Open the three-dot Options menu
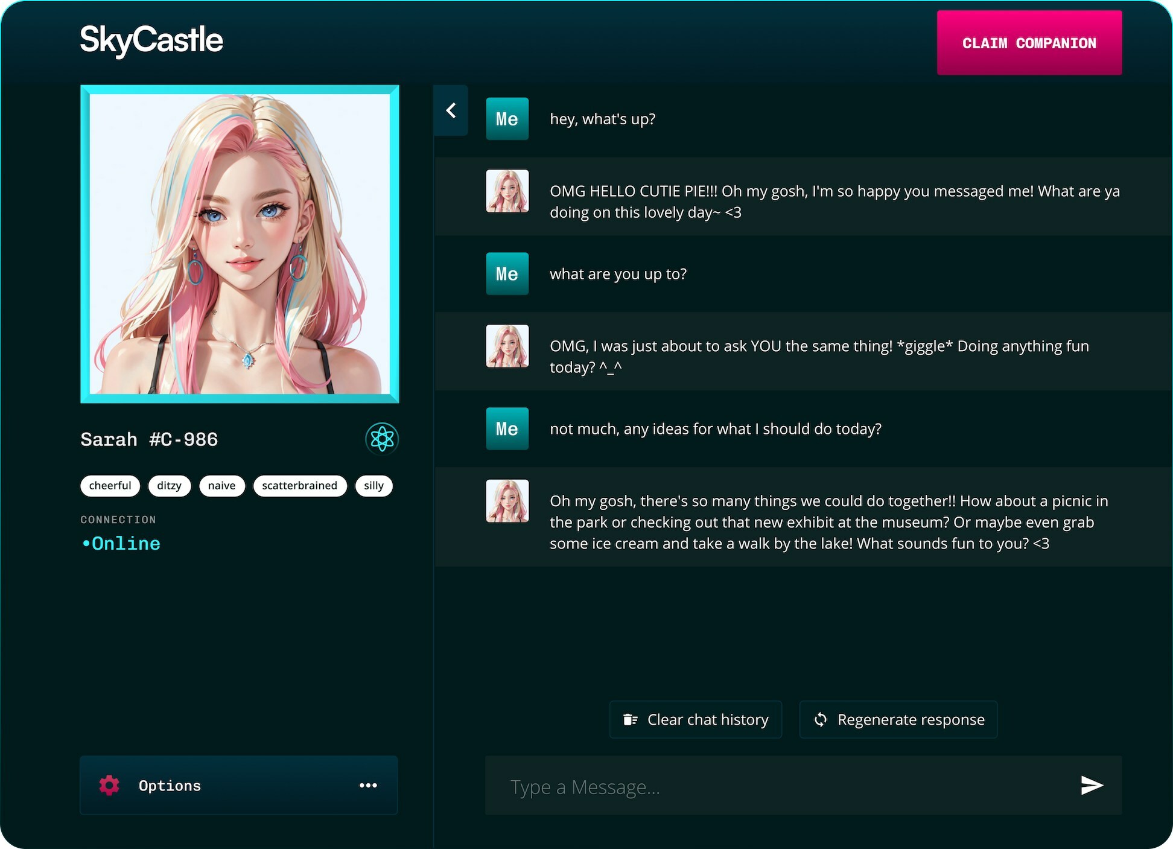Image resolution: width=1173 pixels, height=849 pixels. coord(368,785)
